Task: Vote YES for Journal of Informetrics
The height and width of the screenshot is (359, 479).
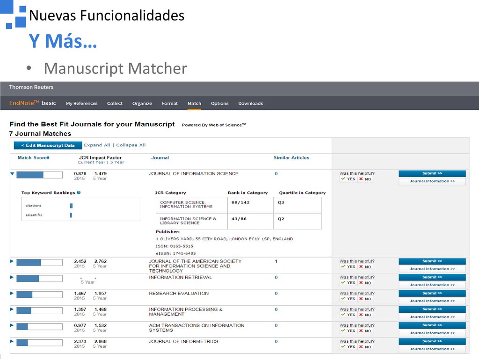Action: [x=348, y=347]
